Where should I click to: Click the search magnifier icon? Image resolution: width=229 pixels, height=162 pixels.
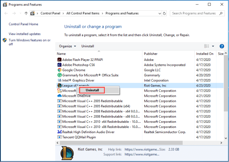(221, 13)
